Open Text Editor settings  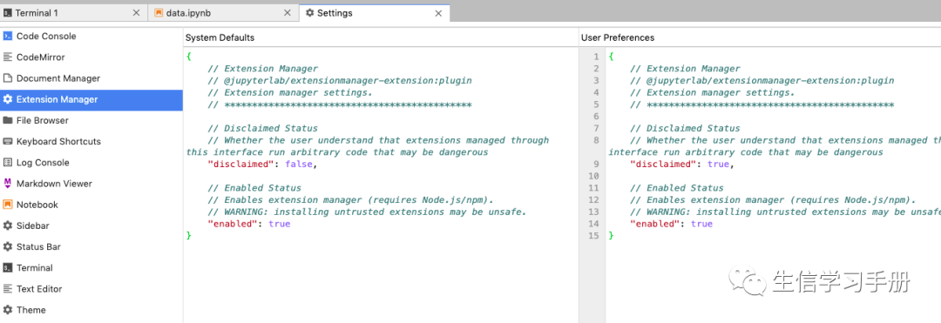click(91, 289)
